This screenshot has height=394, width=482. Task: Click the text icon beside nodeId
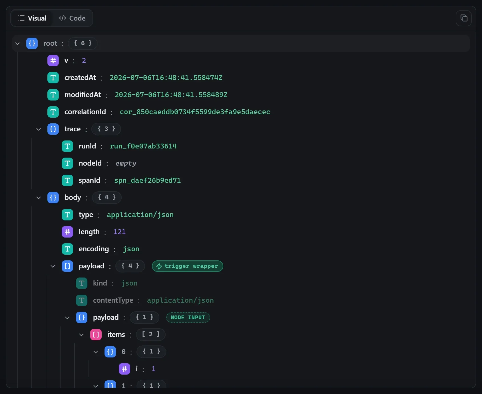pos(67,163)
